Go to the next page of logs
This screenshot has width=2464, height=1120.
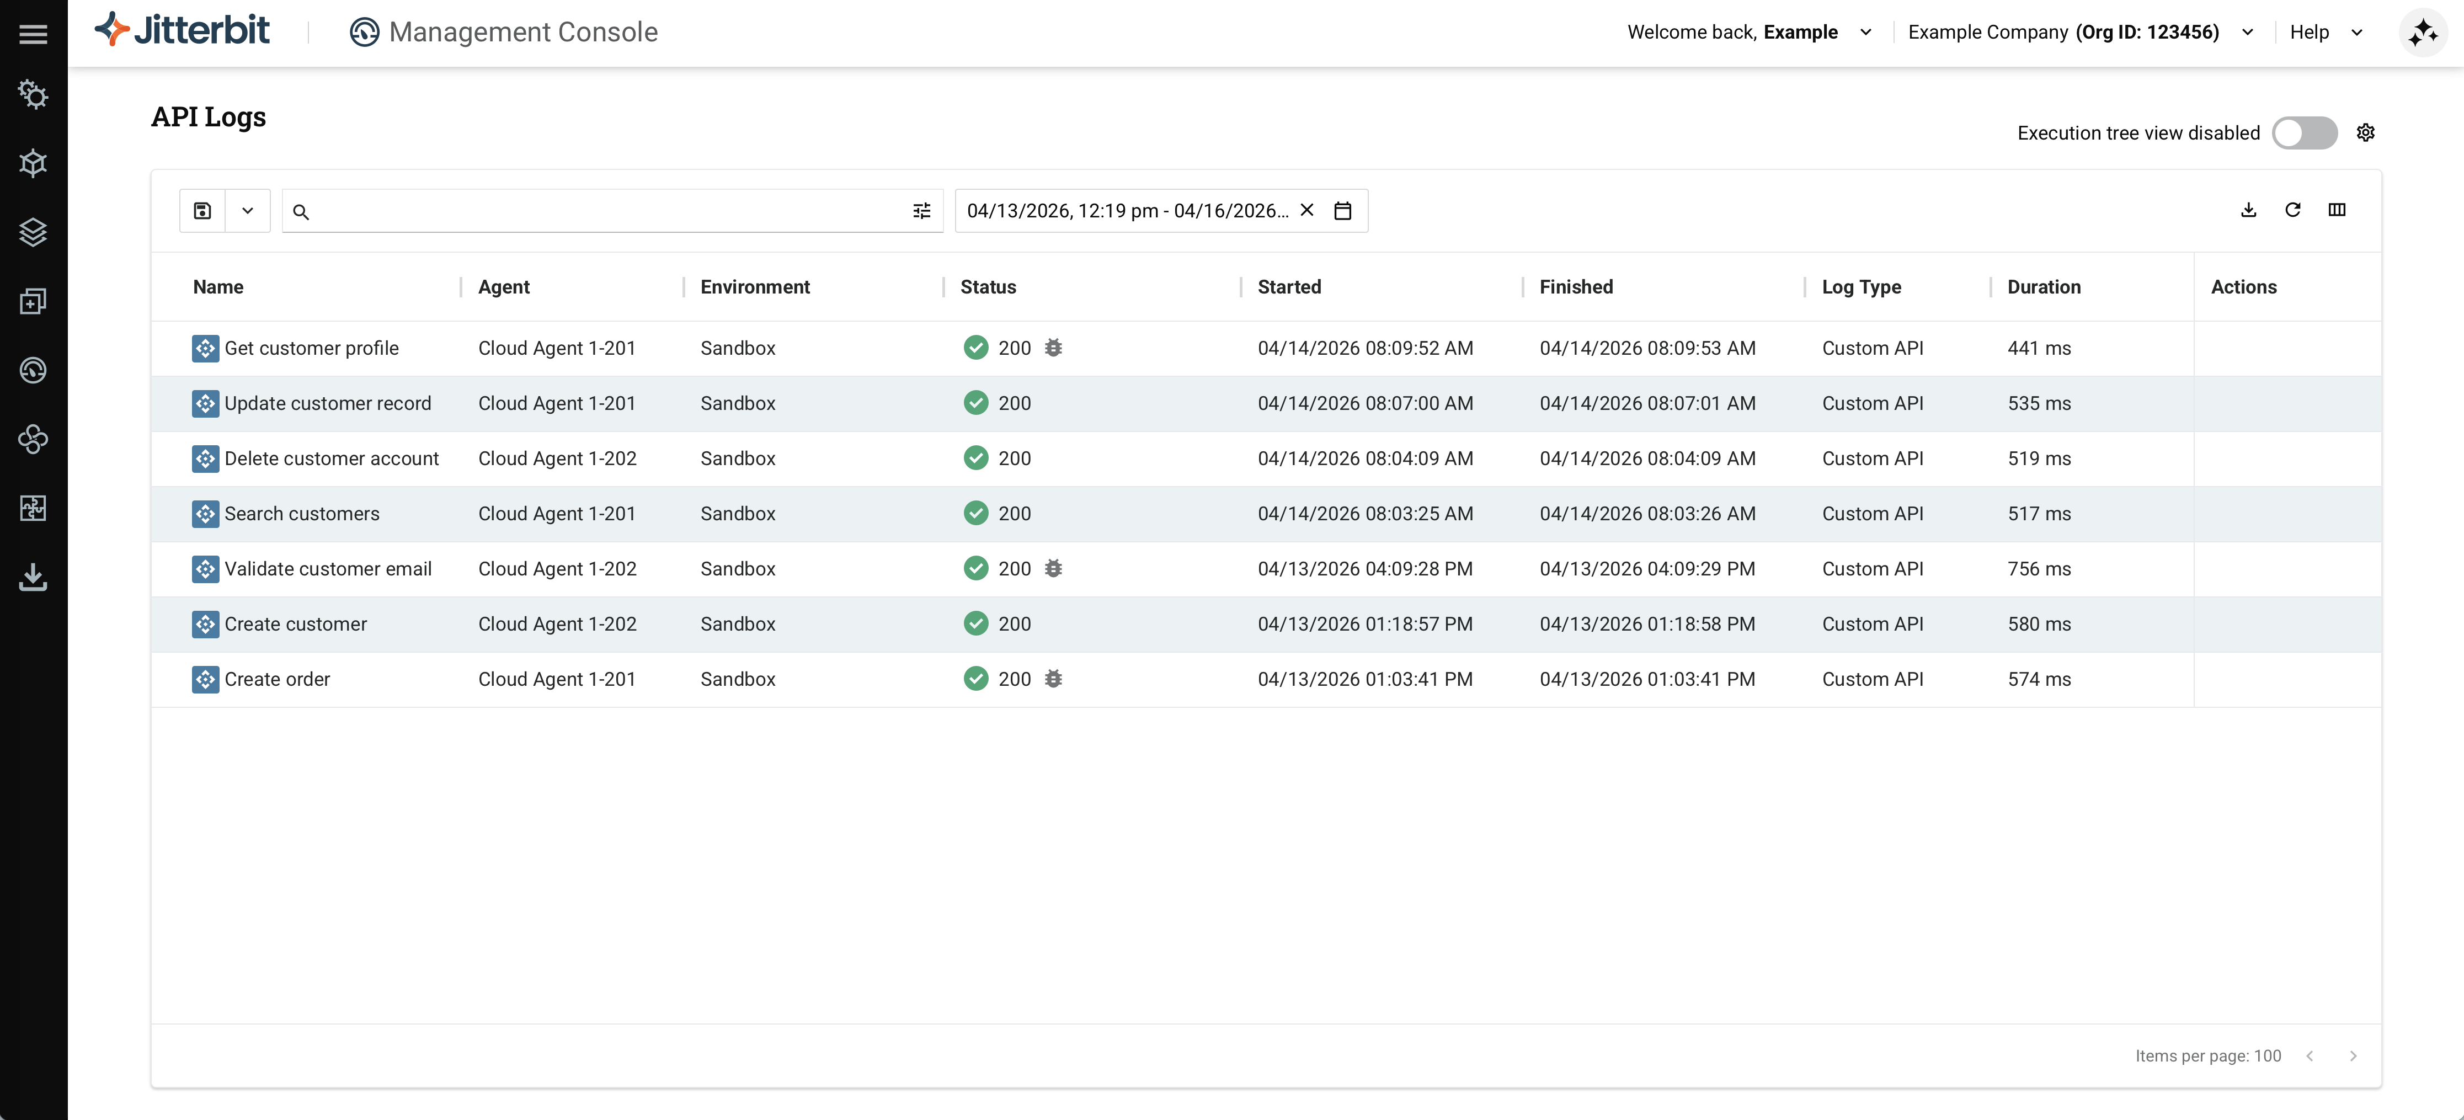pos(2353,1056)
